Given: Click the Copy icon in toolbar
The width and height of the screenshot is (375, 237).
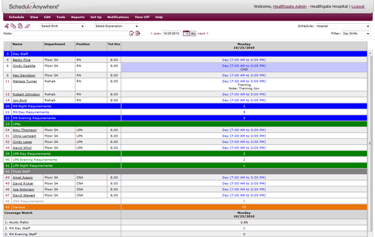Looking at the screenshot, I should [x=13, y=26].
